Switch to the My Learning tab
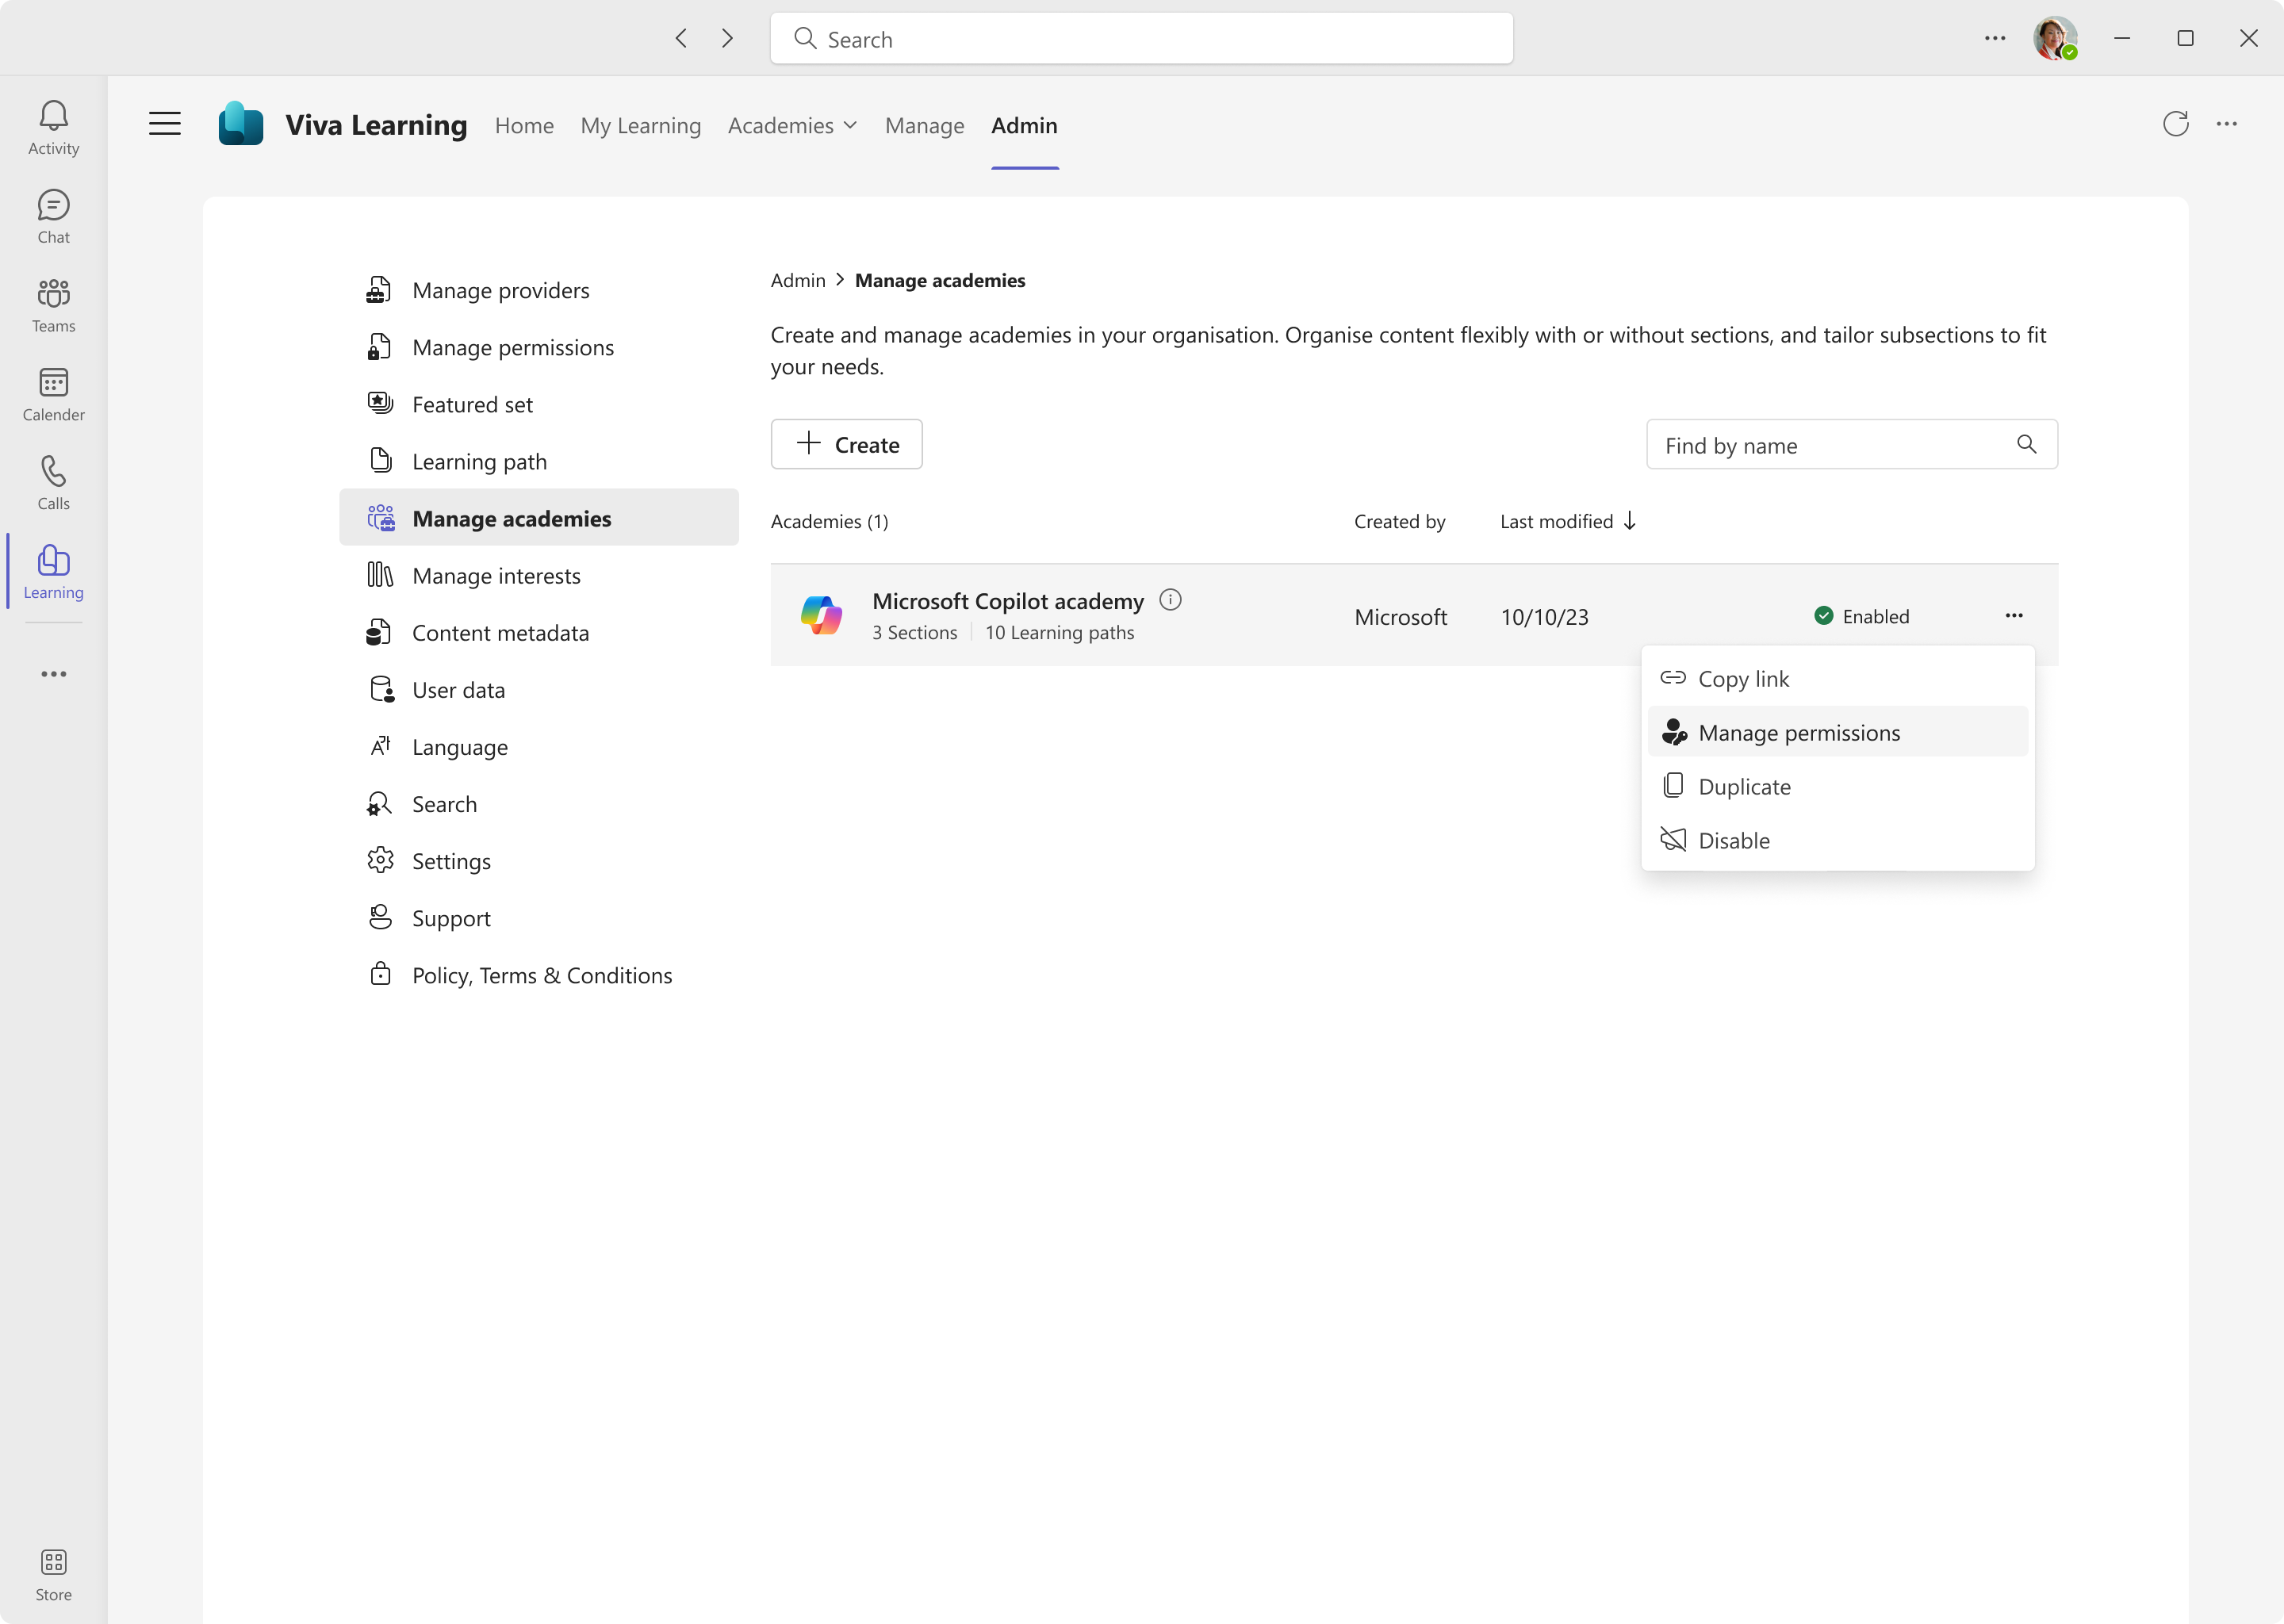The width and height of the screenshot is (2284, 1624). pyautogui.click(x=641, y=126)
